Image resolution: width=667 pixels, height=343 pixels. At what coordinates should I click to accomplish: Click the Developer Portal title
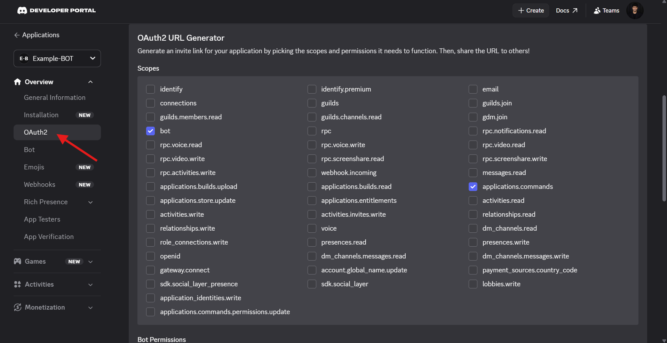pos(63,10)
